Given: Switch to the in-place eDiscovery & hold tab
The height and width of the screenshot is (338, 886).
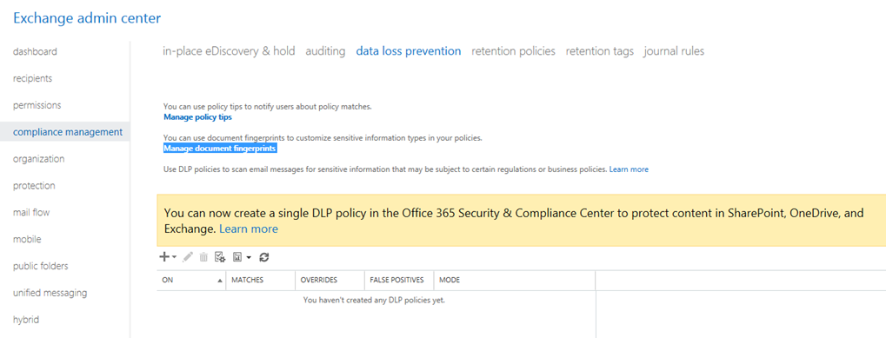Looking at the screenshot, I should (x=229, y=50).
